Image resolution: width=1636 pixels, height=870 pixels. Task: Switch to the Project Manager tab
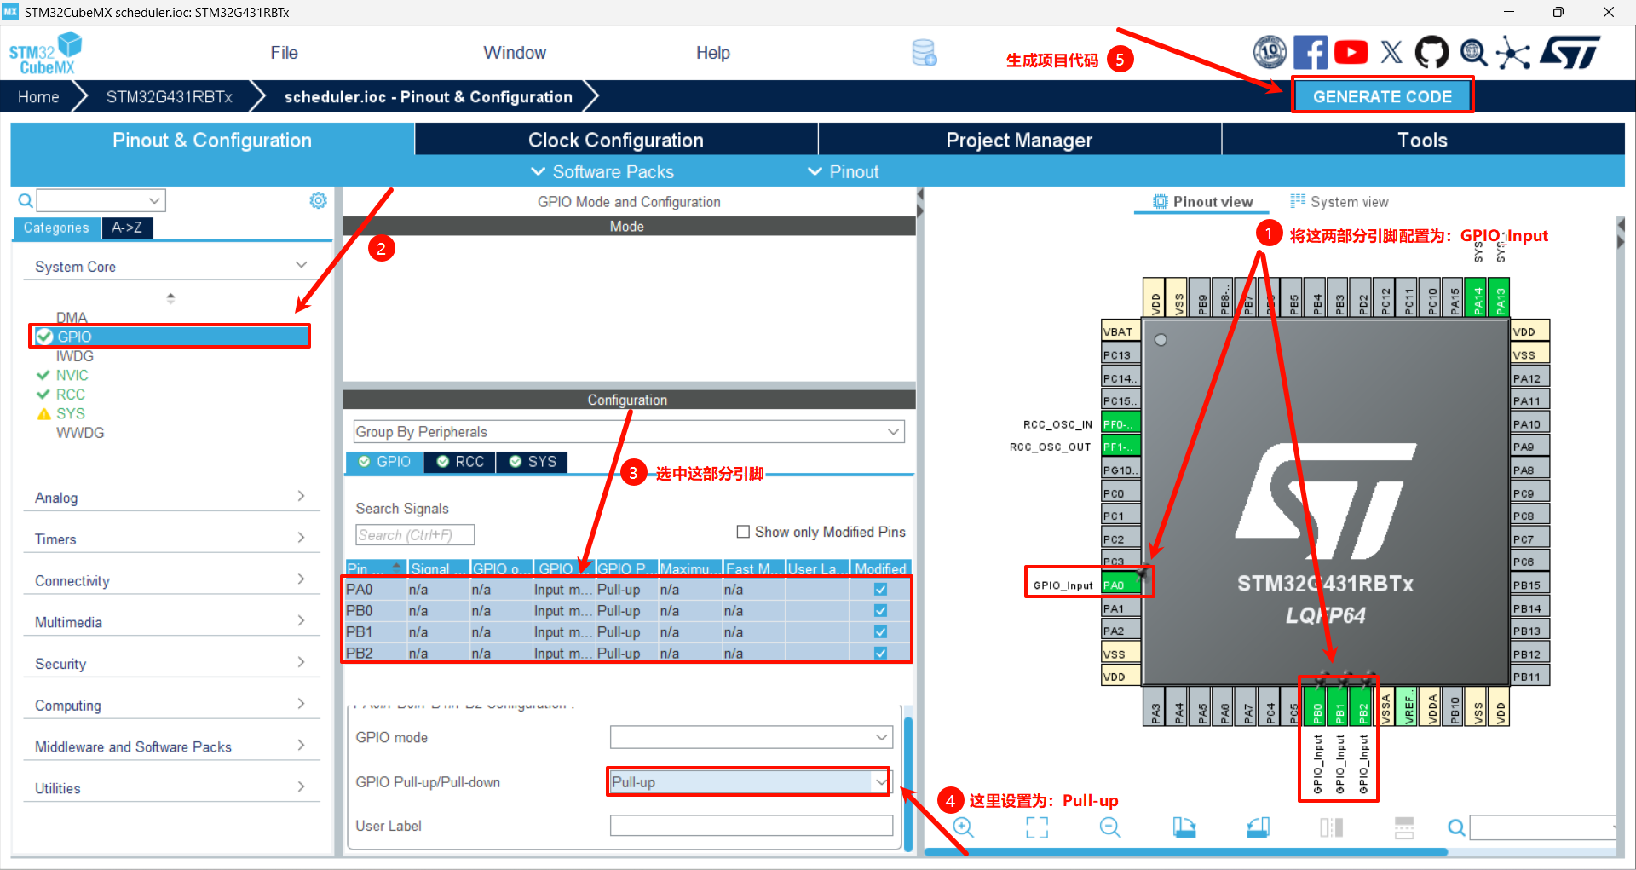pyautogui.click(x=1019, y=140)
